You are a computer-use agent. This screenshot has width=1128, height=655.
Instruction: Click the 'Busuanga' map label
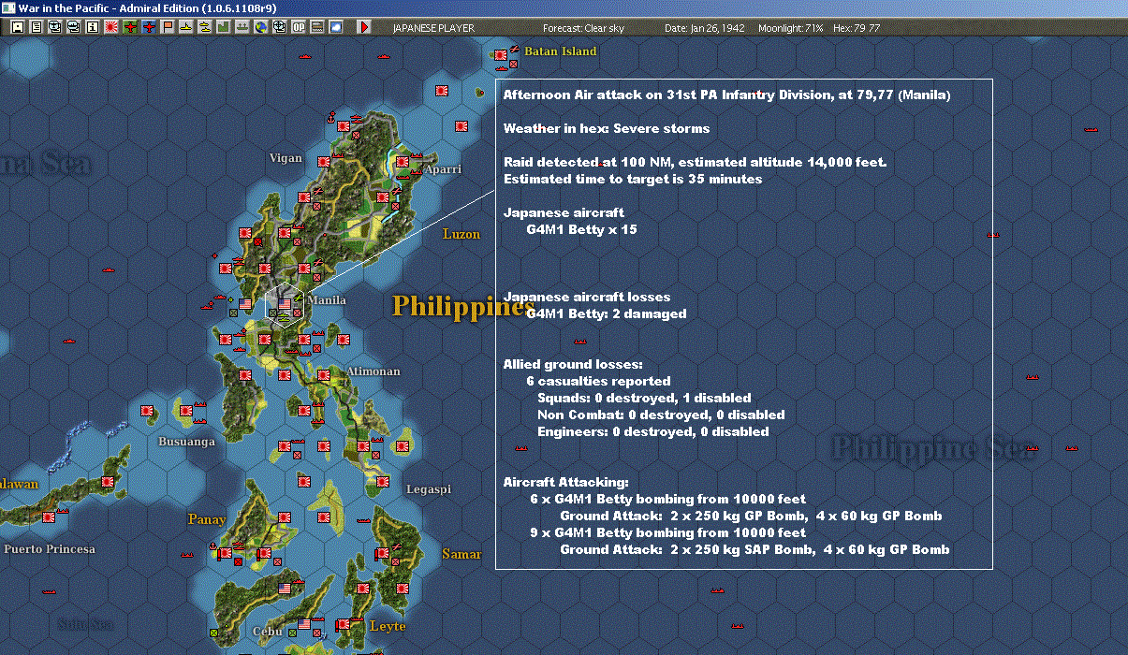click(x=186, y=441)
